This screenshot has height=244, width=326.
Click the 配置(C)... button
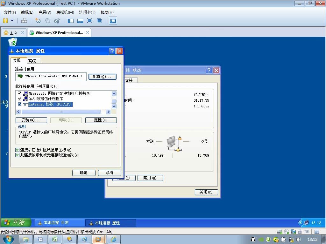(x=103, y=77)
